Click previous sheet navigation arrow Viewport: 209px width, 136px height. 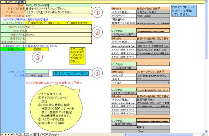5,134
